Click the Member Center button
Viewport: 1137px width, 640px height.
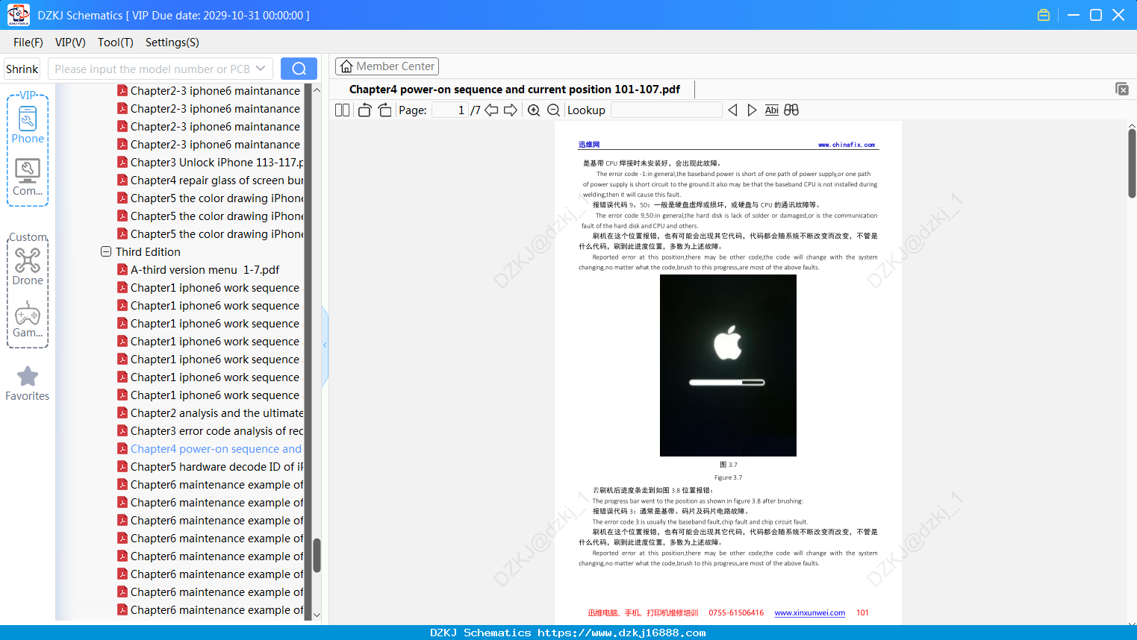tap(387, 66)
